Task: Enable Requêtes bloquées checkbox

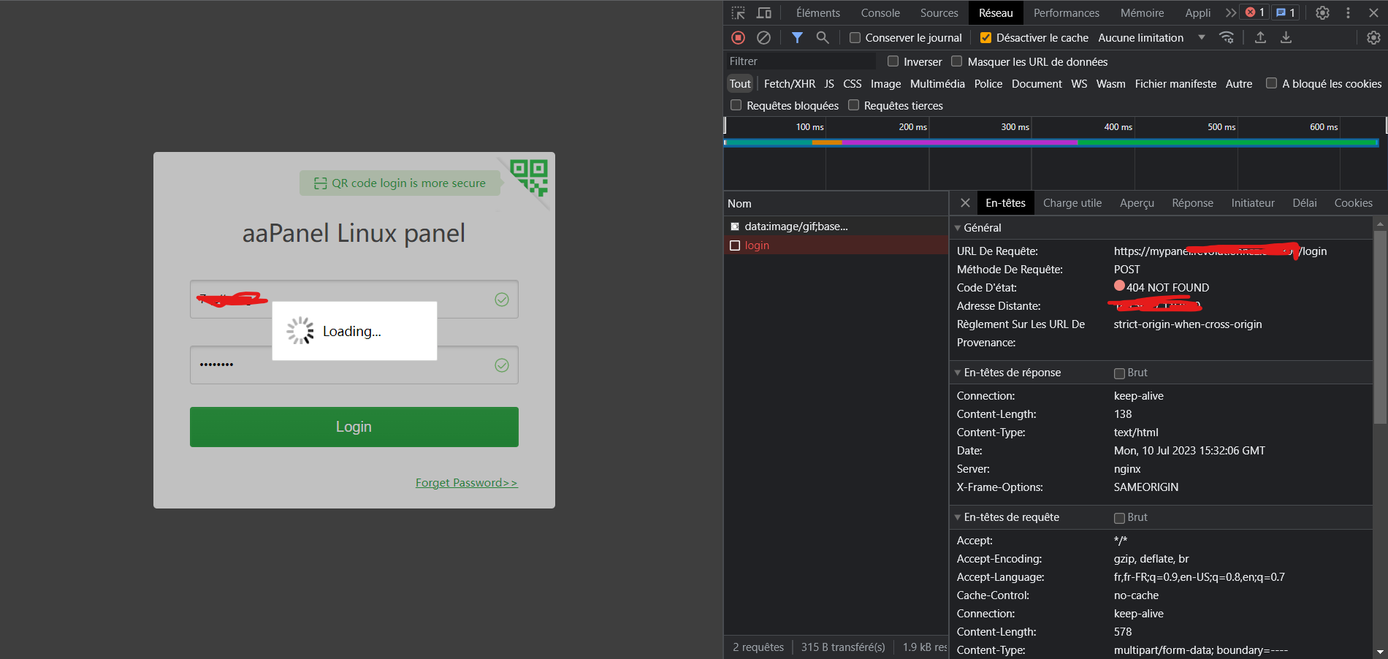Action: pyautogui.click(x=736, y=105)
